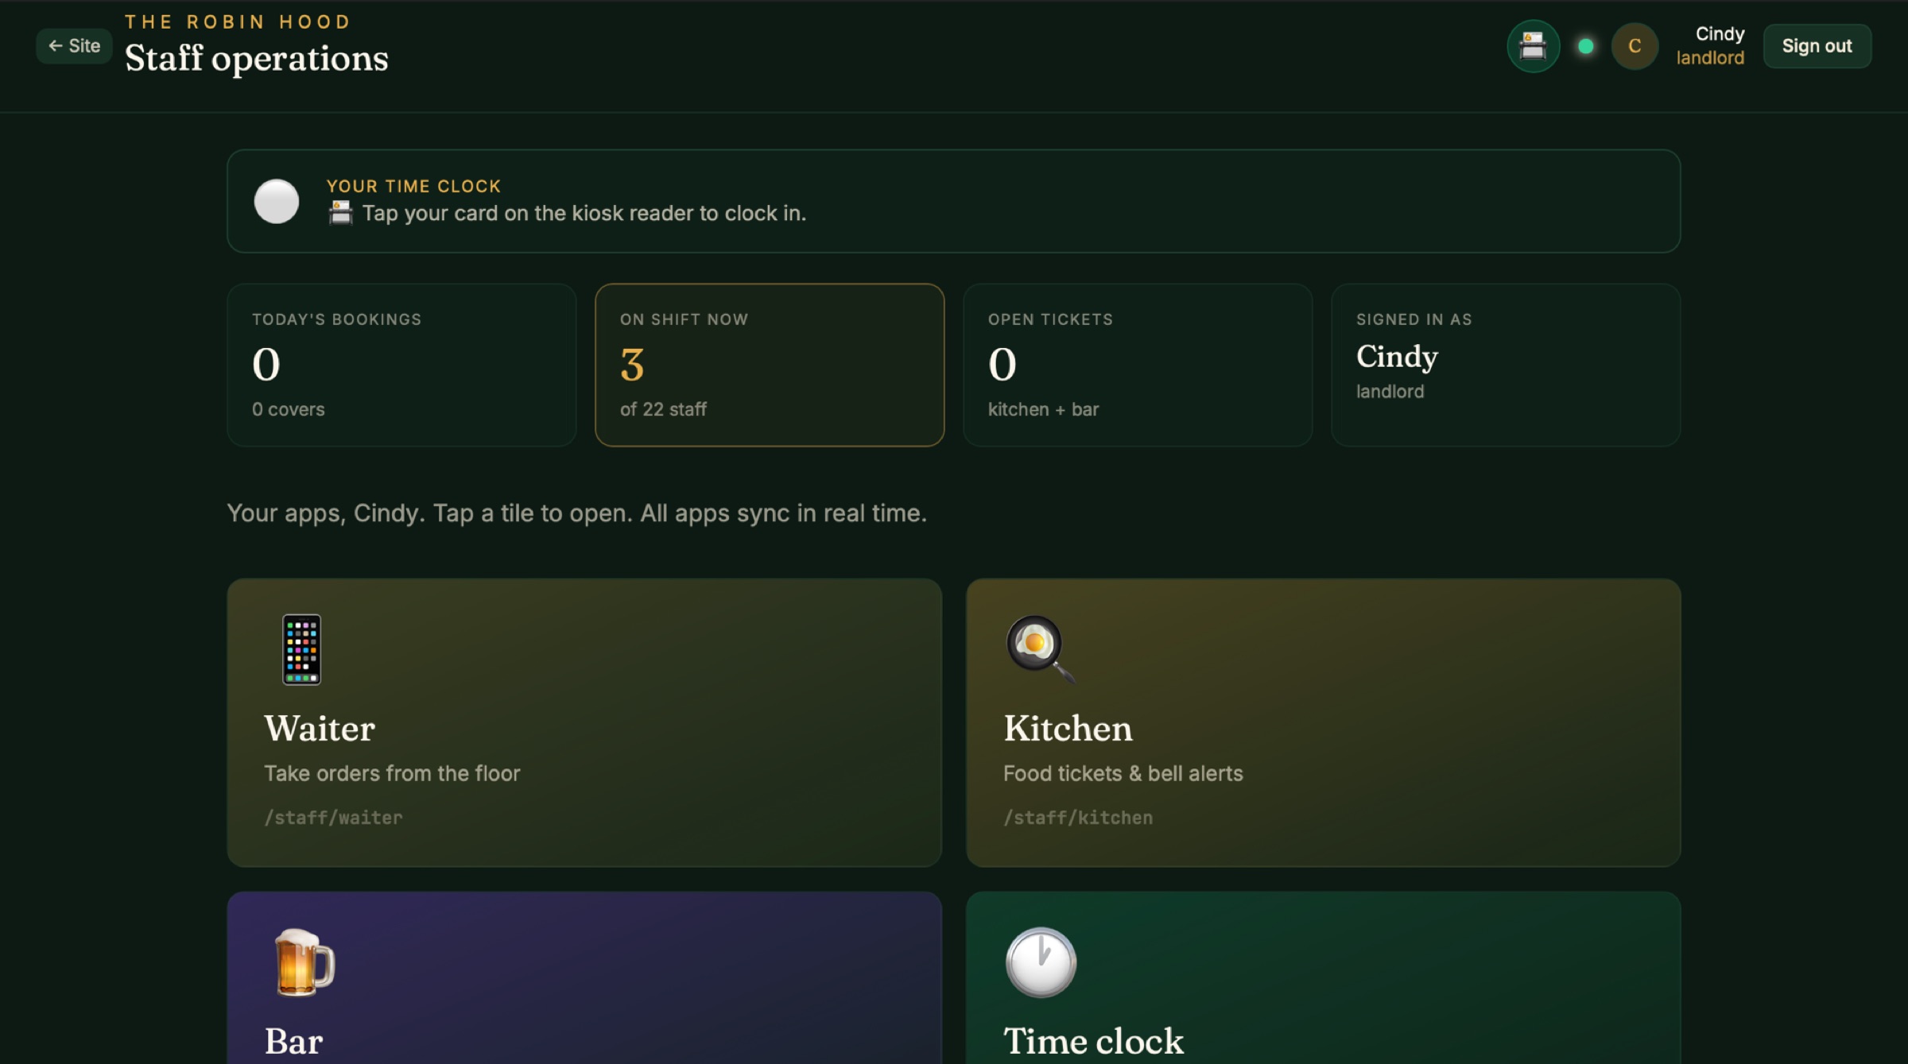This screenshot has height=1064, width=1908.
Task: Sign out of the staff portal
Action: pyautogui.click(x=1817, y=46)
